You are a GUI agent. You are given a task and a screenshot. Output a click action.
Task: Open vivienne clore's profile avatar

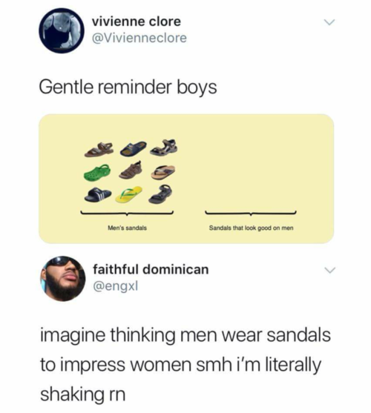(x=62, y=30)
